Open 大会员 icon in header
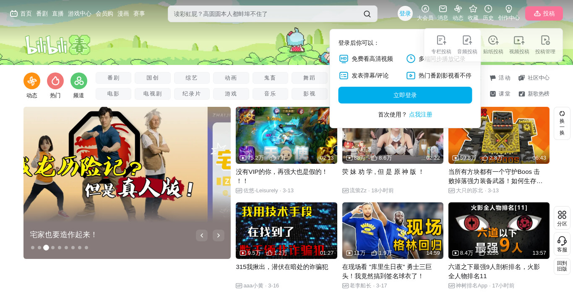 (425, 9)
